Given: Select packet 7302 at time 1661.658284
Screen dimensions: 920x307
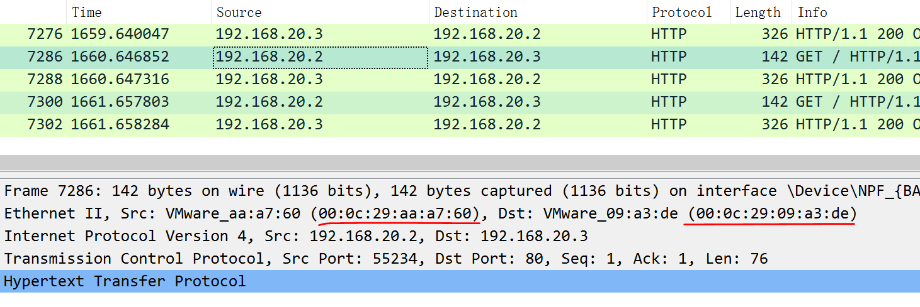Looking at the screenshot, I should [120, 124].
